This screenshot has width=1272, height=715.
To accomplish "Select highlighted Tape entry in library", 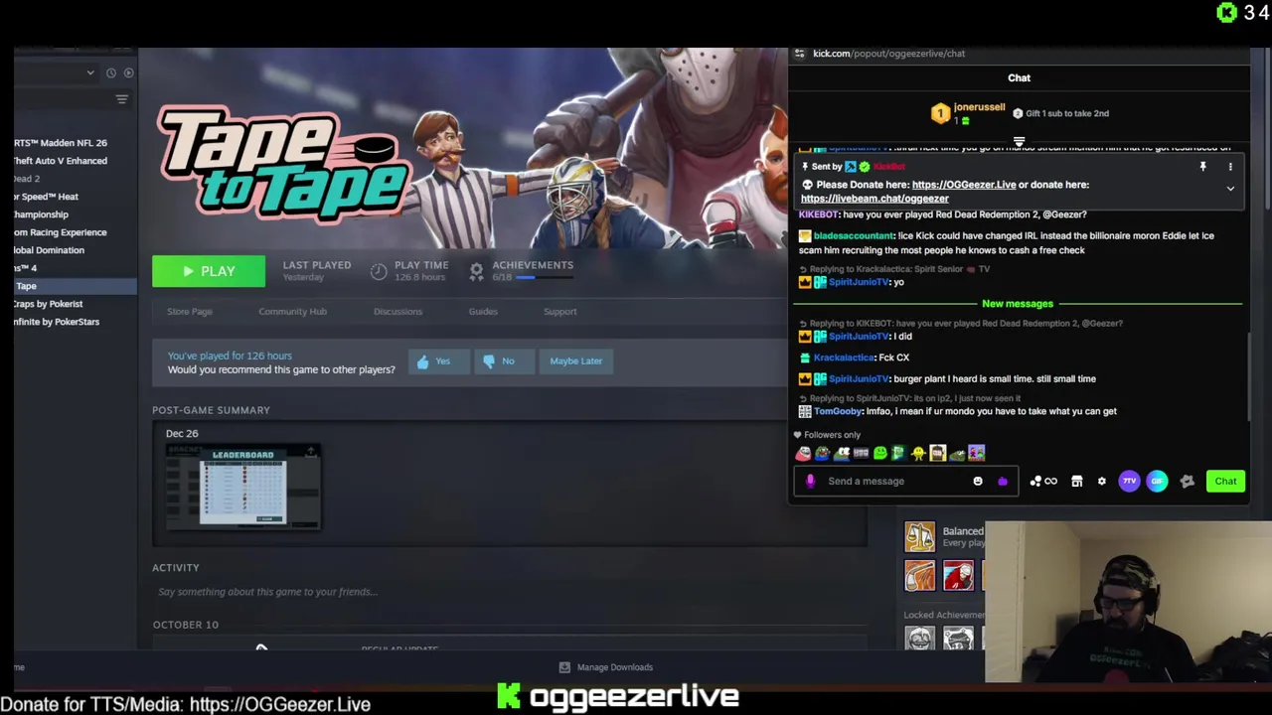I will coord(76,286).
